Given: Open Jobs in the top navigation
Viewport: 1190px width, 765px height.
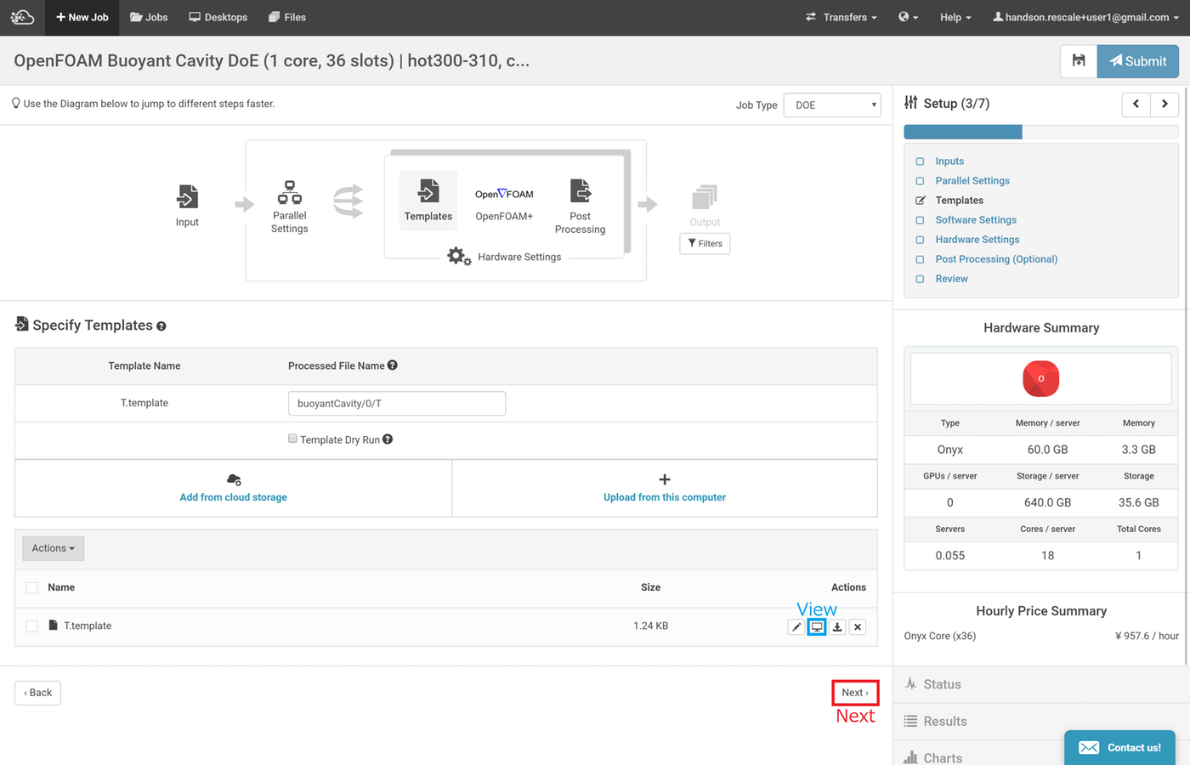Looking at the screenshot, I should coord(149,17).
